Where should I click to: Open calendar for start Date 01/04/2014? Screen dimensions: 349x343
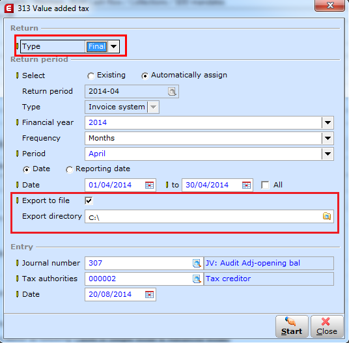point(149,185)
